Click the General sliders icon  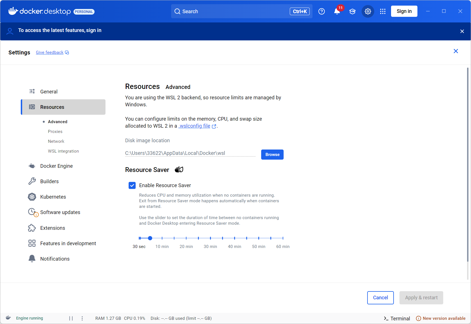pos(32,91)
